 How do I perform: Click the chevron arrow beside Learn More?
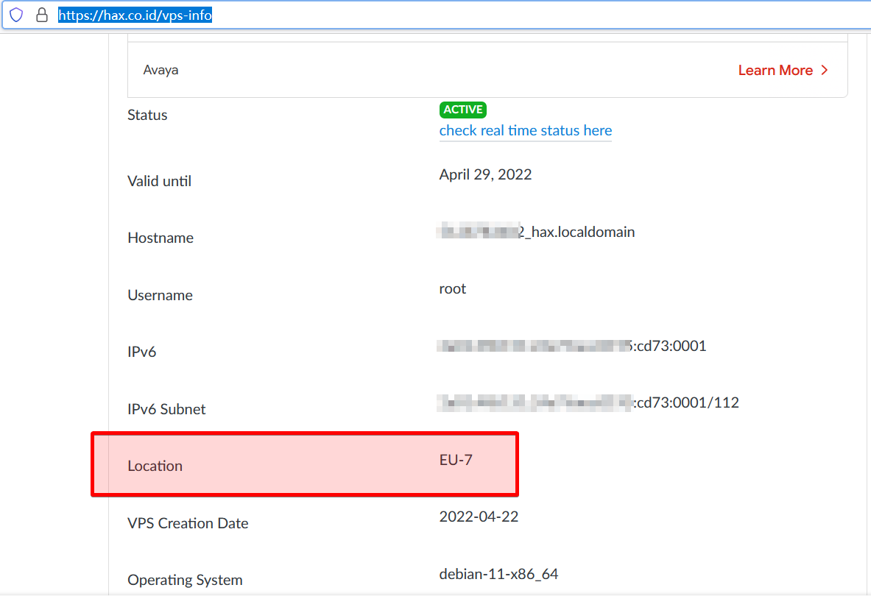tap(825, 70)
